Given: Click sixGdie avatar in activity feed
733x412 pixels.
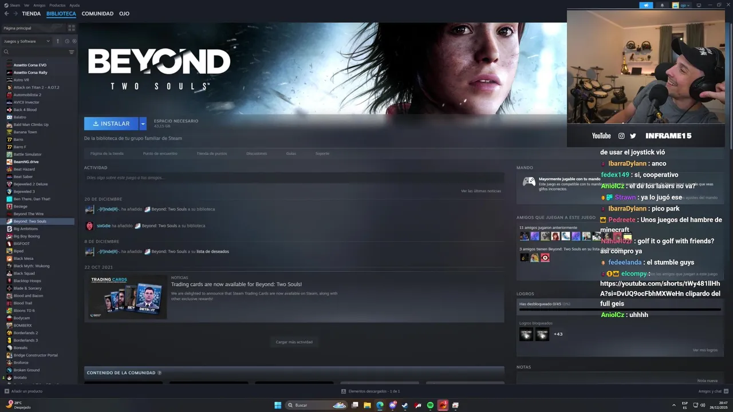Looking at the screenshot, I should point(89,225).
